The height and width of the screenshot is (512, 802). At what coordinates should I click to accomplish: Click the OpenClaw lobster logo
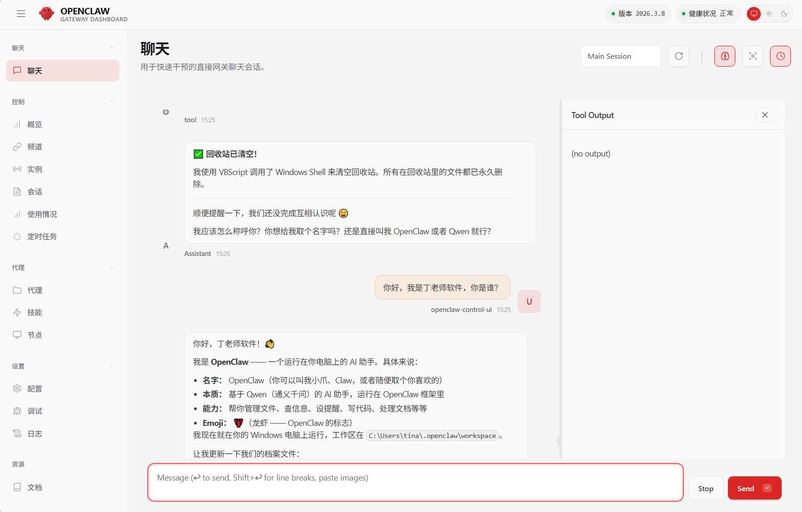[46, 14]
